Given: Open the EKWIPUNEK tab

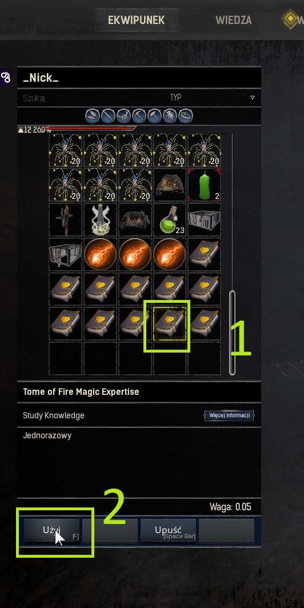Looking at the screenshot, I should (137, 20).
